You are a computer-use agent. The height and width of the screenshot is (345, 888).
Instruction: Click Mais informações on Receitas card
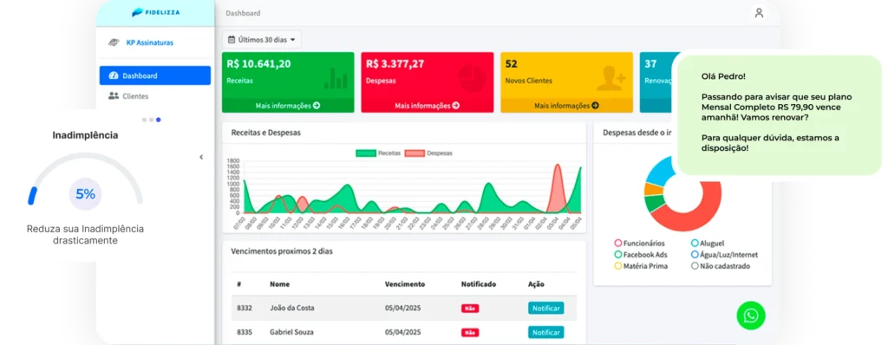tap(288, 106)
